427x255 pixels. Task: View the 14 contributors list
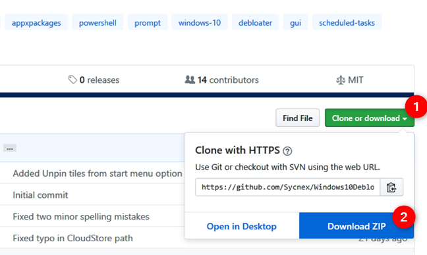pos(221,80)
